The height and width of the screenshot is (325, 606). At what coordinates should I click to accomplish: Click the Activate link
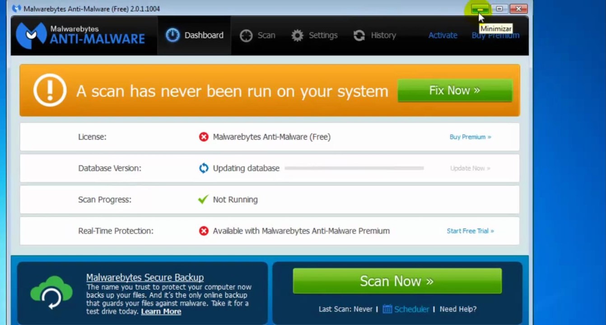(443, 35)
